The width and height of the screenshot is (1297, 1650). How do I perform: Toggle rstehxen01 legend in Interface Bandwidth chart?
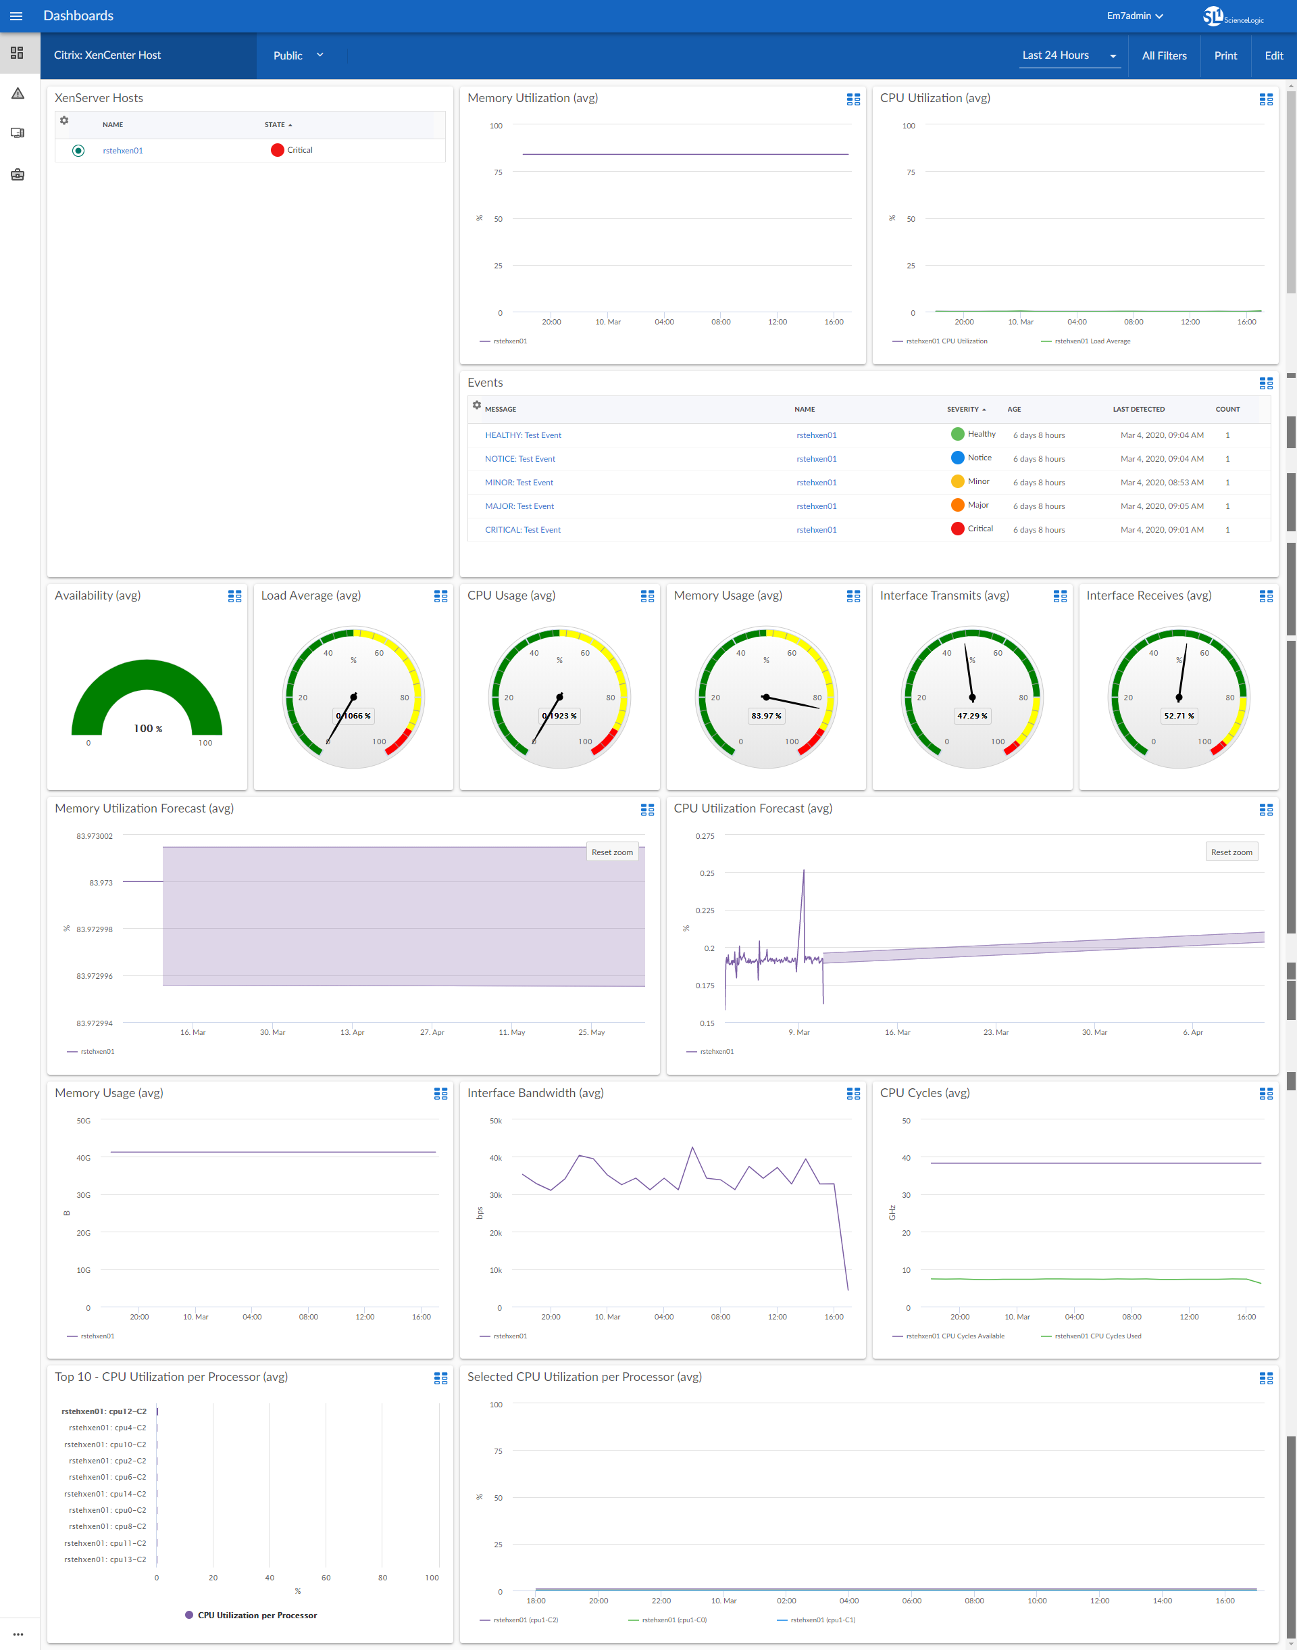point(503,1336)
